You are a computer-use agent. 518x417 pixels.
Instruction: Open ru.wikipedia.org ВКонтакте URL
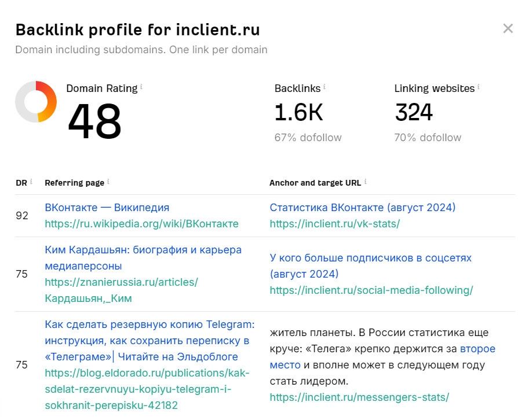(x=142, y=224)
